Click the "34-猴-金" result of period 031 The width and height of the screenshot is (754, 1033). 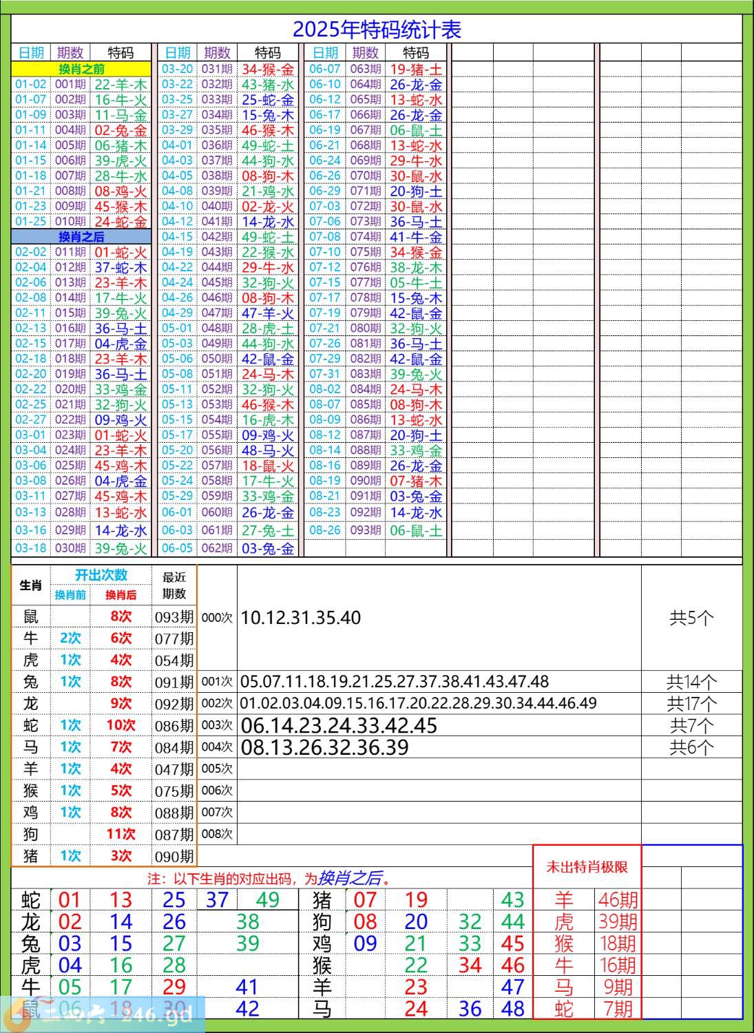268,69
